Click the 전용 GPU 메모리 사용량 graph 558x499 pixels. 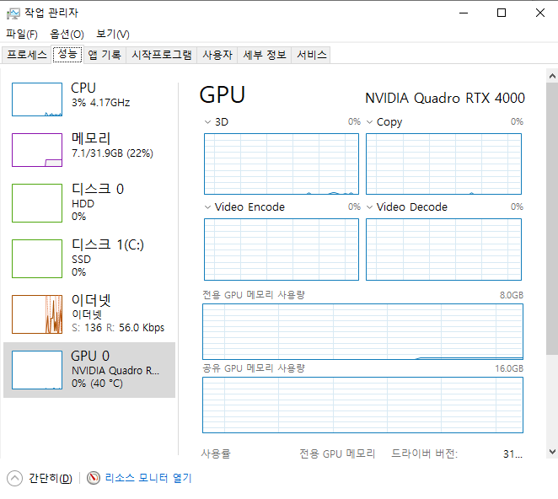(362, 332)
